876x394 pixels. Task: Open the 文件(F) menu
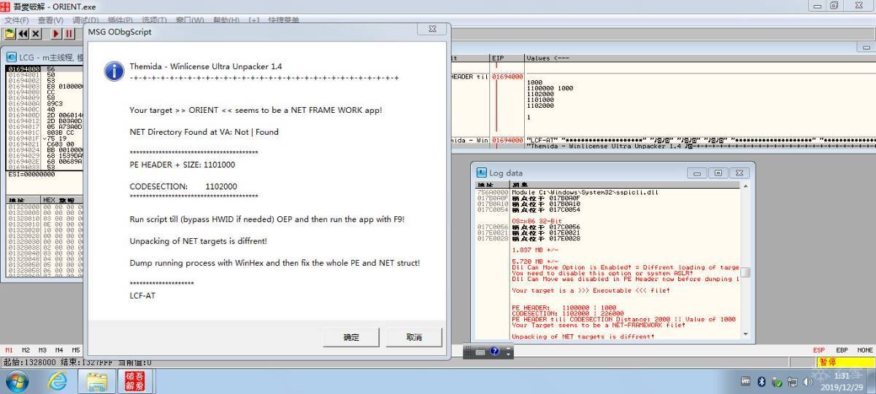(17, 20)
